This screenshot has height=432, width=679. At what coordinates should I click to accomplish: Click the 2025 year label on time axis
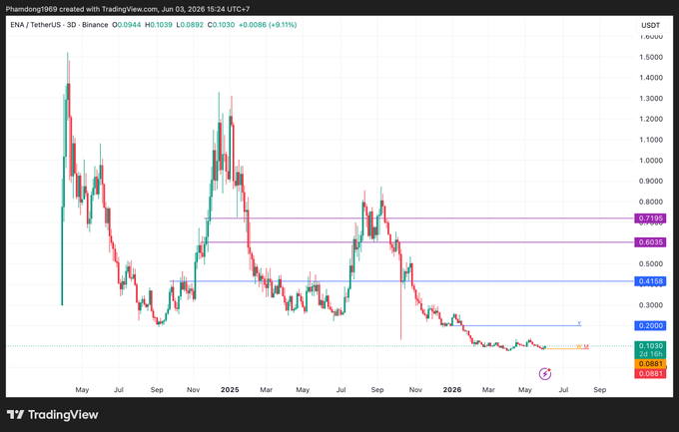(x=230, y=389)
